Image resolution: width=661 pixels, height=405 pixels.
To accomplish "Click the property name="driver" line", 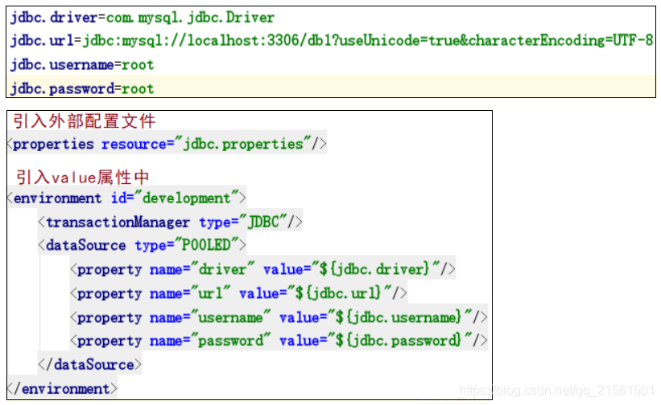I will pos(262,268).
